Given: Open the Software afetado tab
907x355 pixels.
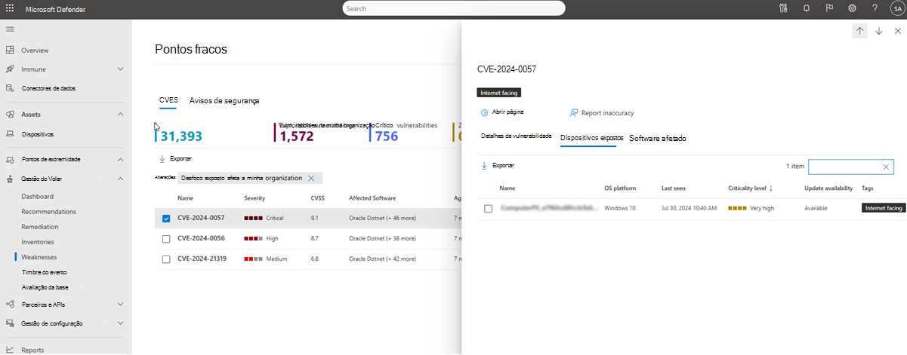Looking at the screenshot, I should pyautogui.click(x=657, y=139).
